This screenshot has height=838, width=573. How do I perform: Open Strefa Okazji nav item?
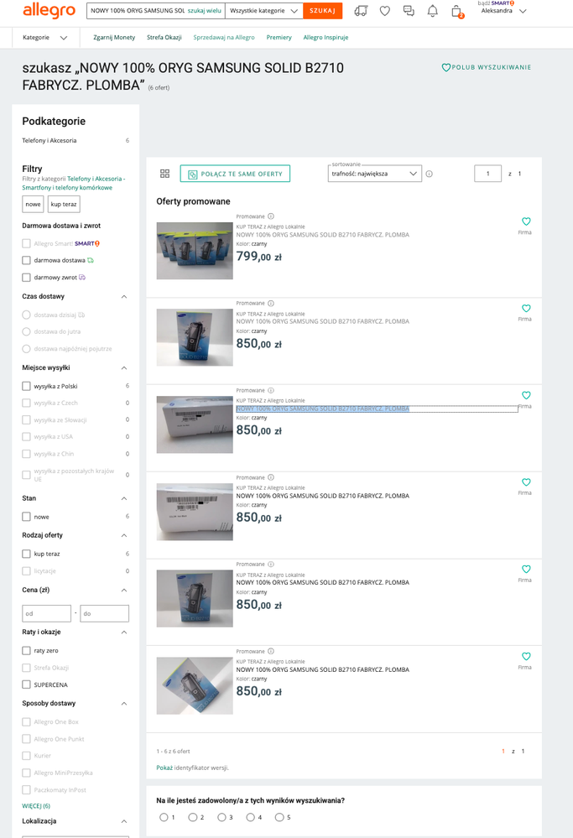pos(164,38)
